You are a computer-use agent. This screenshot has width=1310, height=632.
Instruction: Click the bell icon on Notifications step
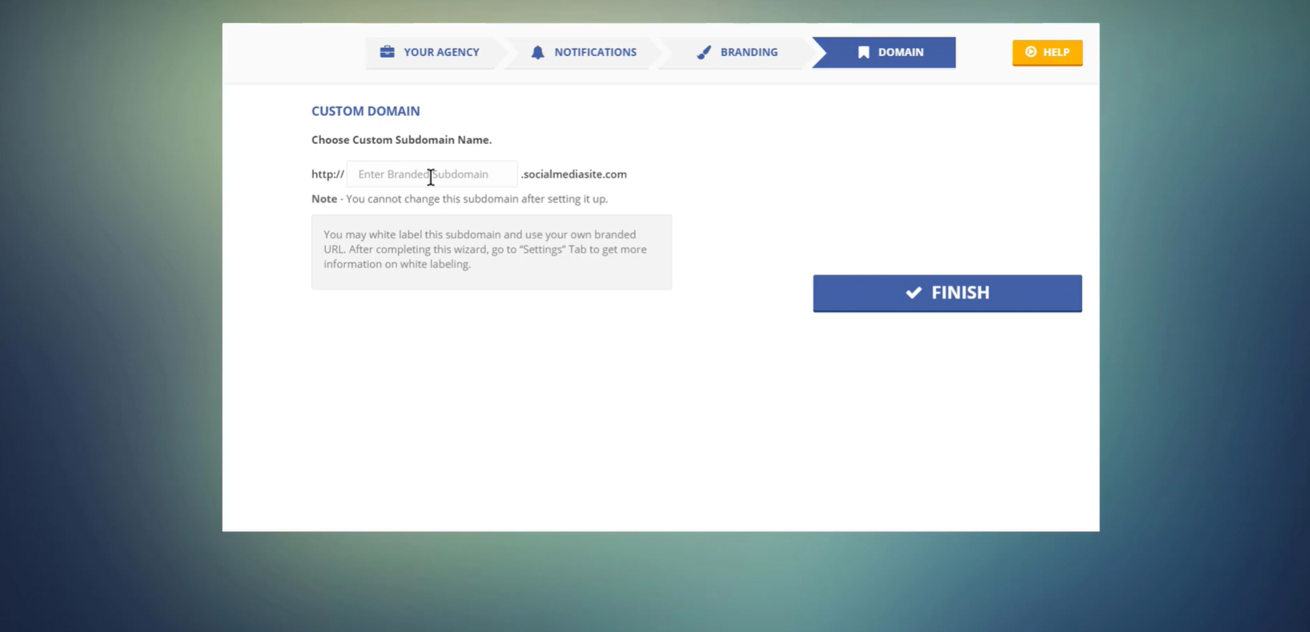click(x=537, y=52)
